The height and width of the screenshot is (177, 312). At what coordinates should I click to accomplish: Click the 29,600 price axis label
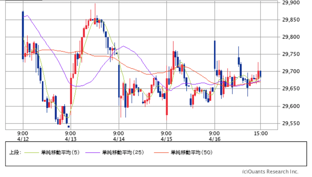click(291, 106)
